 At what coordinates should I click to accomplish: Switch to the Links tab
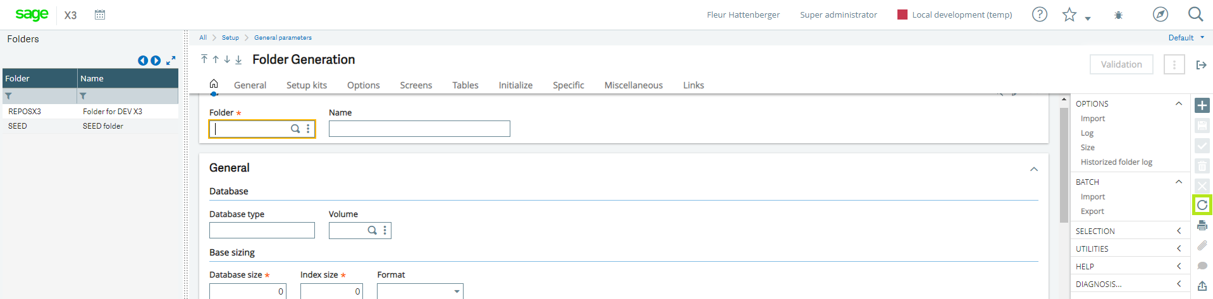693,85
